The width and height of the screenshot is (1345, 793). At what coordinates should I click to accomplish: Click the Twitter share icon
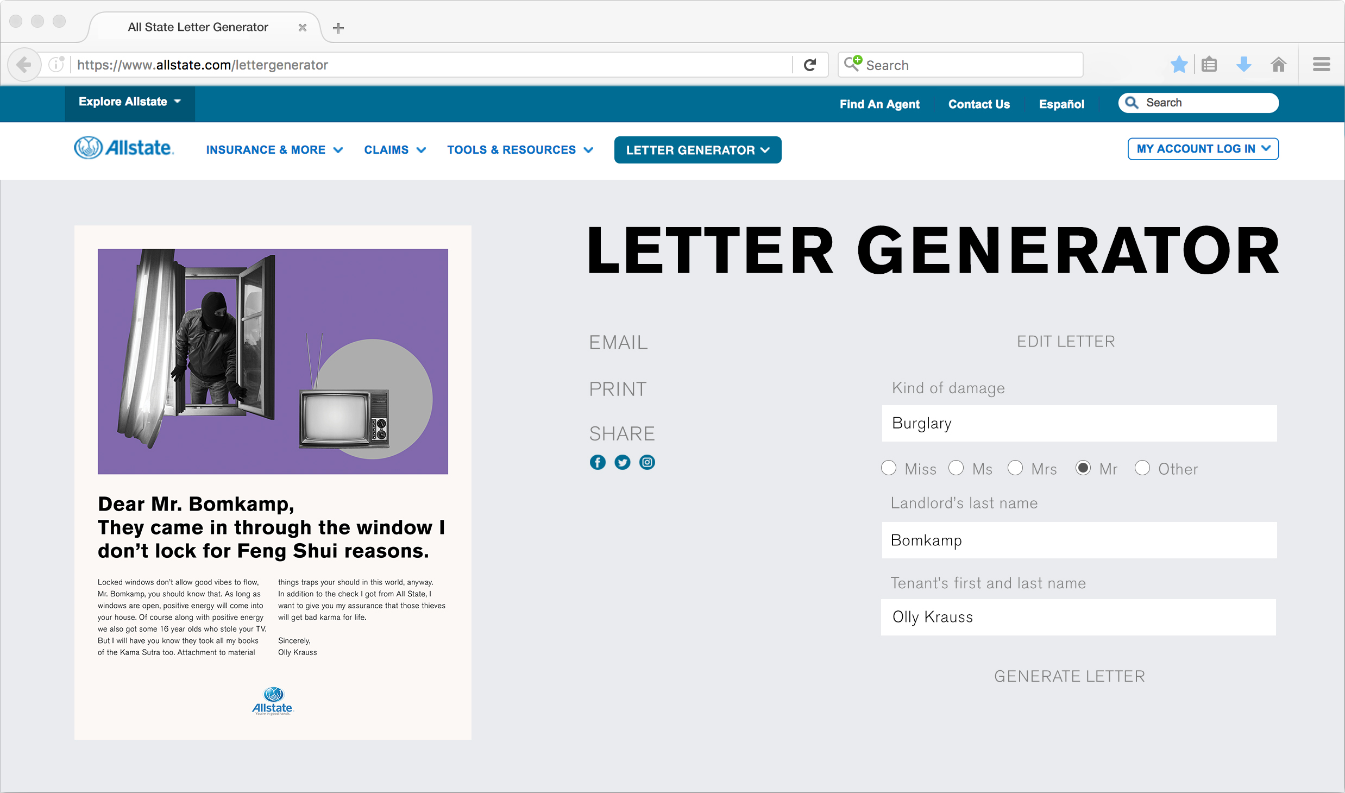pos(622,462)
